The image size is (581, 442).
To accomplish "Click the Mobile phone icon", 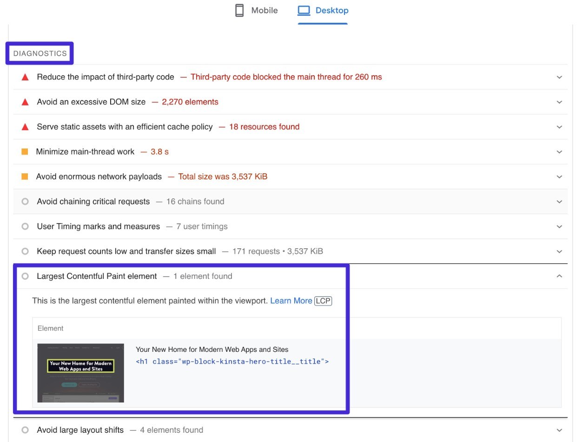I will coord(239,10).
